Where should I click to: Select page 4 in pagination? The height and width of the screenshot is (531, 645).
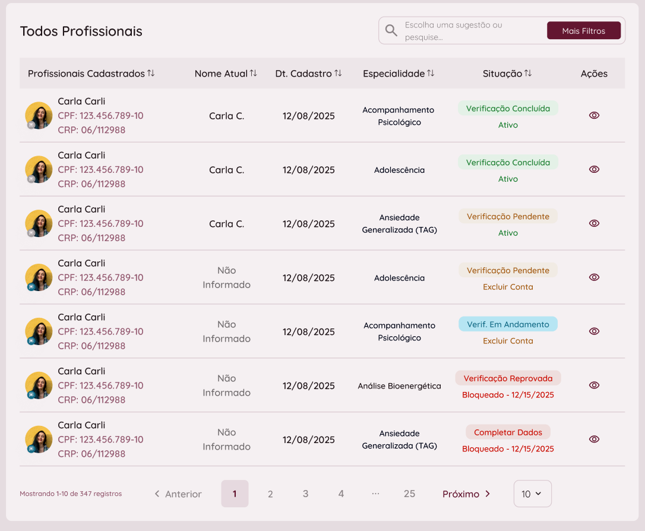(341, 494)
